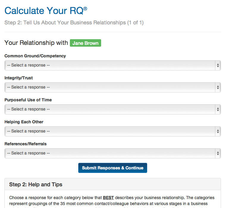The width and height of the screenshot is (229, 208).
Task: Click the underlined word BEST in help text
Action: (108, 198)
